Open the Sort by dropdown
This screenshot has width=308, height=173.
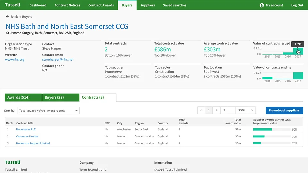(x=48, y=111)
